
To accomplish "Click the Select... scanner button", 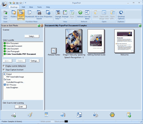I will [x=32, y=36].
